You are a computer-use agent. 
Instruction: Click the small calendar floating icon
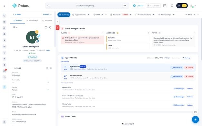pos(195,112)
